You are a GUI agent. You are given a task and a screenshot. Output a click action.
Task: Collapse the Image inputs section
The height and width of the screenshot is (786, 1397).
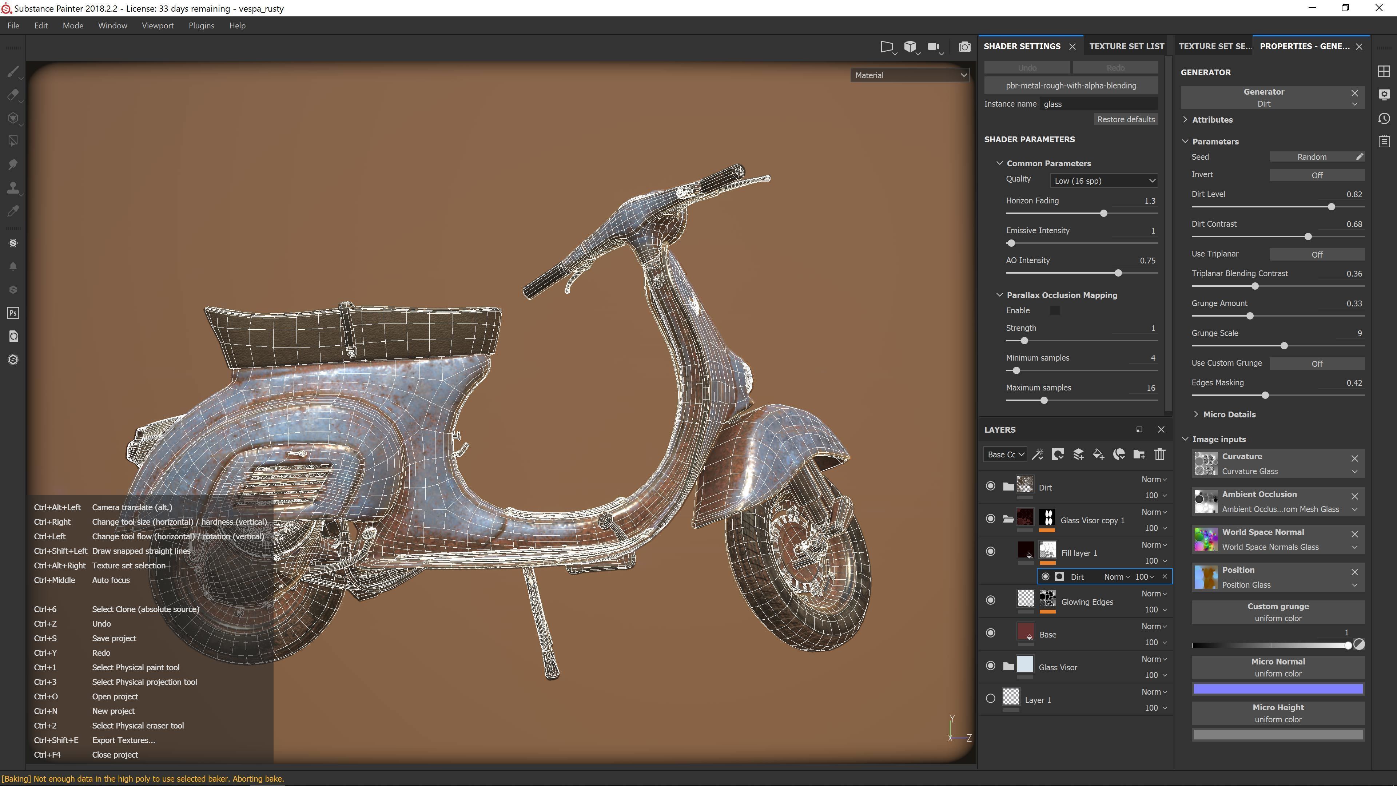coord(1185,439)
